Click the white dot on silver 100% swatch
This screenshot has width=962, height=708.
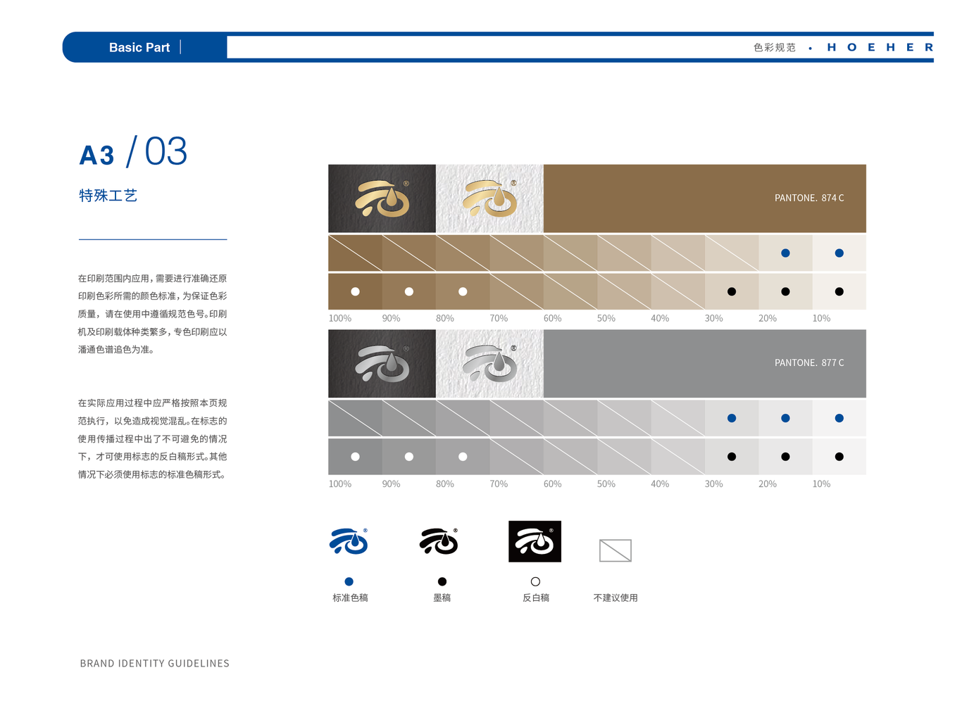355,457
